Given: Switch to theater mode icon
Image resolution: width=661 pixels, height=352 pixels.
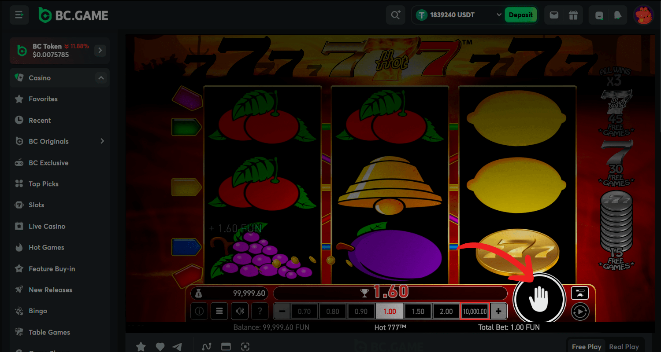Looking at the screenshot, I should (x=226, y=347).
